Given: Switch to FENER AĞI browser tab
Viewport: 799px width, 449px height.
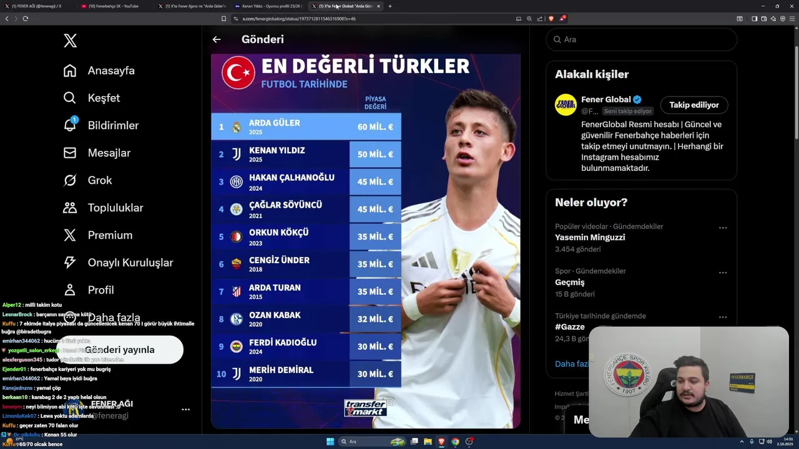Looking at the screenshot, I should [36, 6].
